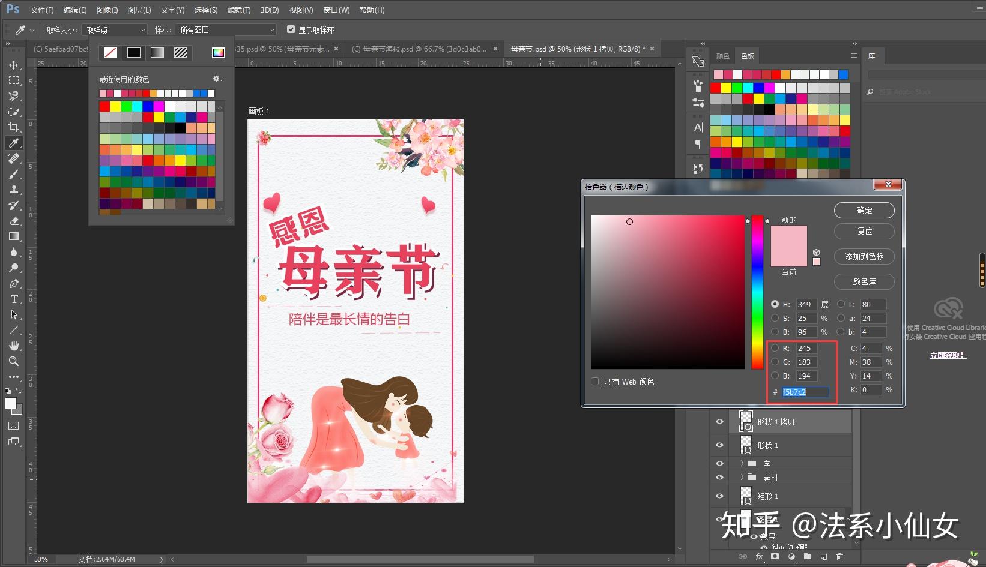Image resolution: width=986 pixels, height=567 pixels.
Task: Select the History Brush tool
Action: tap(14, 205)
